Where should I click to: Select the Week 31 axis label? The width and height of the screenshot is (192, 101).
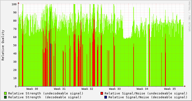click(60, 89)
